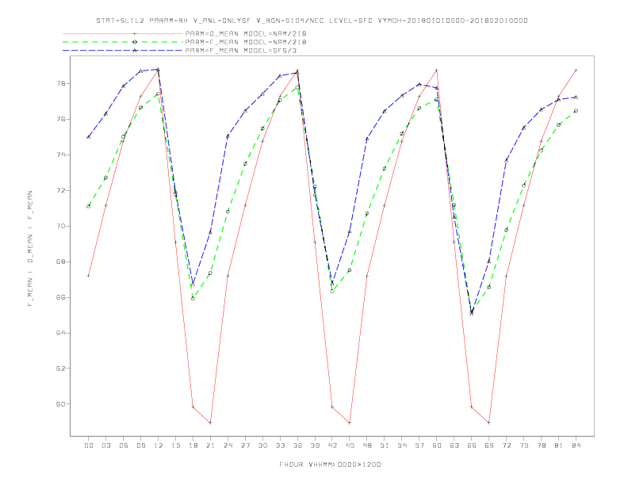Screen dimensions: 628x485
Task: Click the y-axis tick label 64
Action: [x=60, y=333]
